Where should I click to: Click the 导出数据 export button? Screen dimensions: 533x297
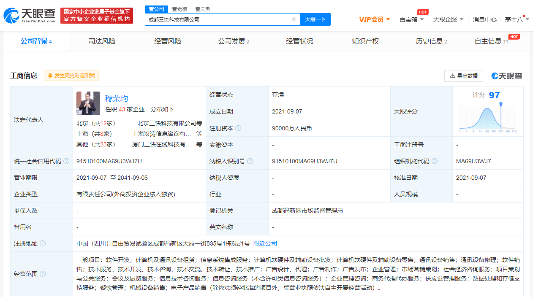tap(463, 76)
